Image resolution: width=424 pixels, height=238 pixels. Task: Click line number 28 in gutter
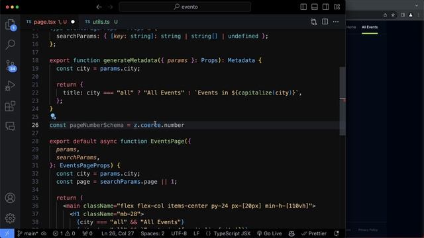coord(35,141)
